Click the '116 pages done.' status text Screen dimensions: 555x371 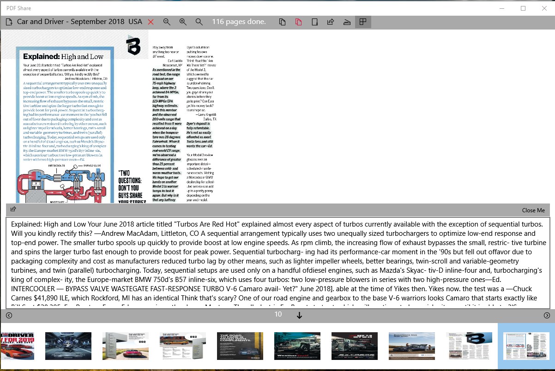point(239,22)
